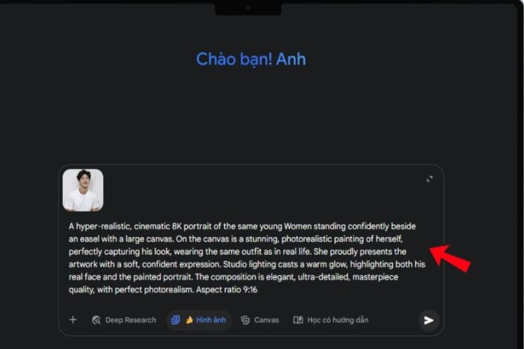Viewport: 524px width, 349px height.
Task: Expand the prompt box with corner arrows
Action: 430,179
